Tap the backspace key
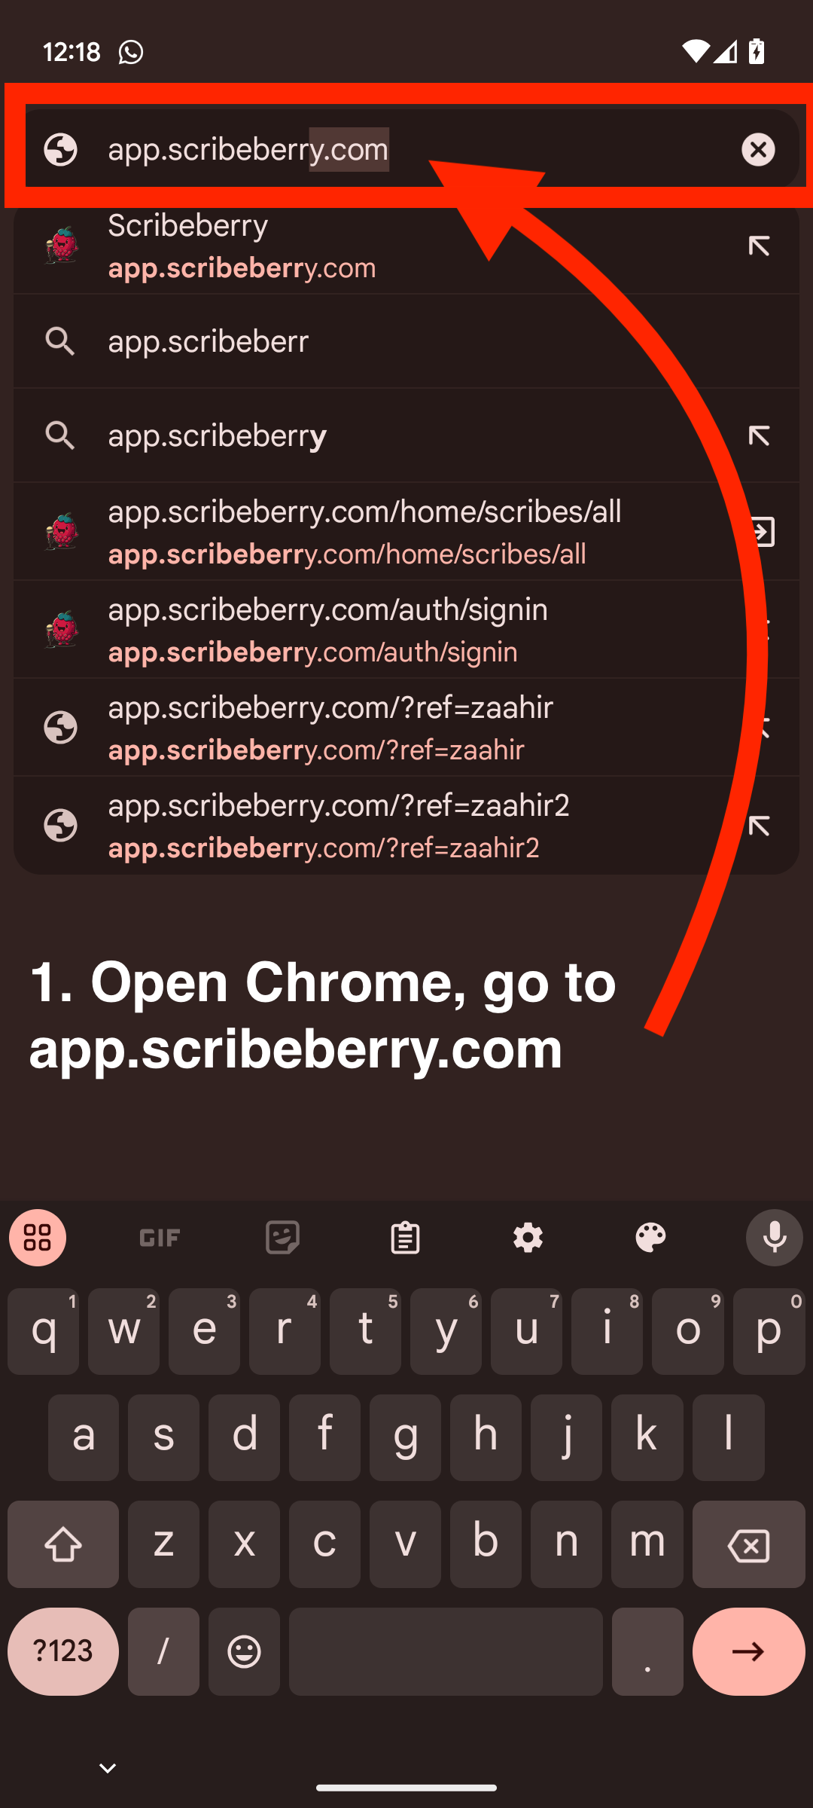 pos(749,1544)
